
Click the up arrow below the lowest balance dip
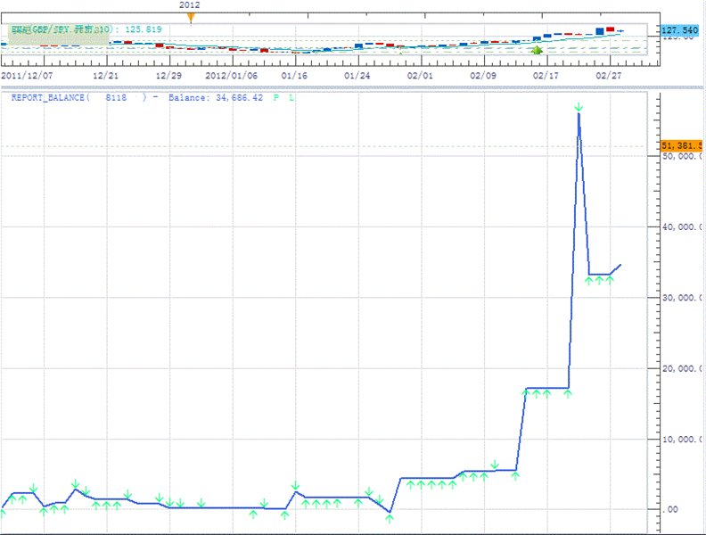(390, 518)
